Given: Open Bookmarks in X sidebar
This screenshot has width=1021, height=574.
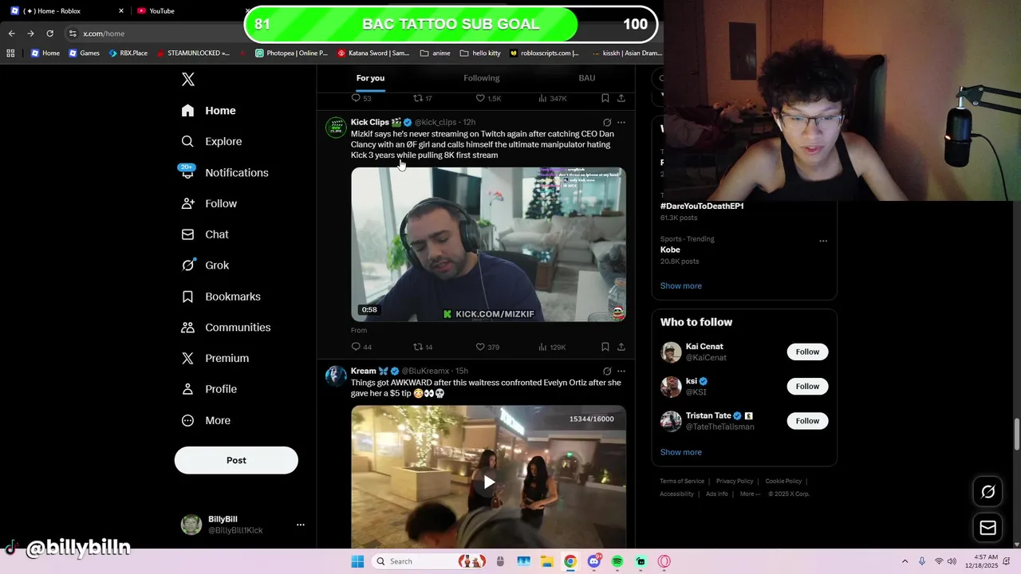Looking at the screenshot, I should (221, 297).
